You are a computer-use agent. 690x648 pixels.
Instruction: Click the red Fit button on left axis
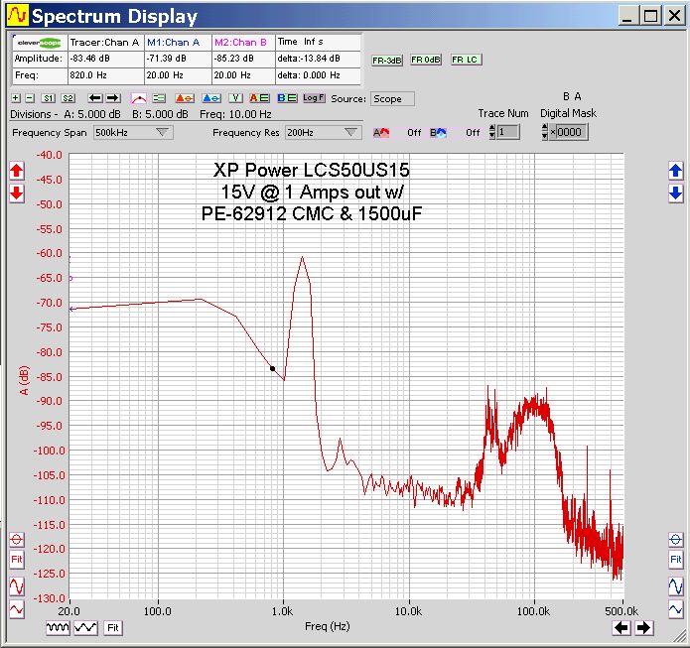pyautogui.click(x=17, y=560)
